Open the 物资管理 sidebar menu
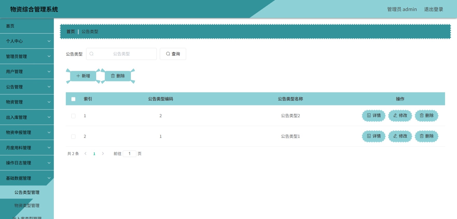The image size is (457, 219). coord(27,102)
